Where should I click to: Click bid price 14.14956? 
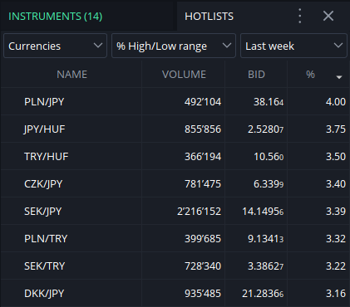click(x=263, y=212)
